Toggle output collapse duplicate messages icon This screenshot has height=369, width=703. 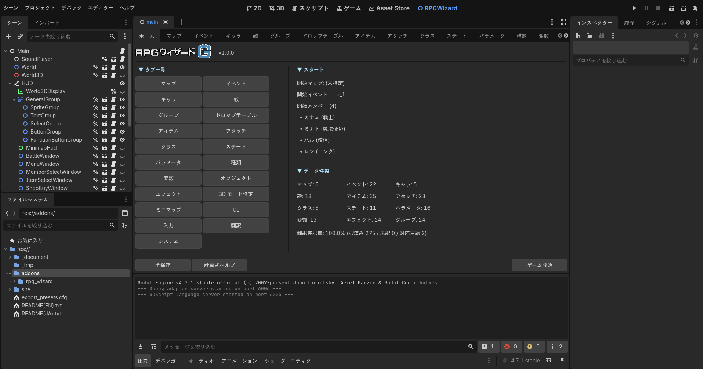point(154,347)
